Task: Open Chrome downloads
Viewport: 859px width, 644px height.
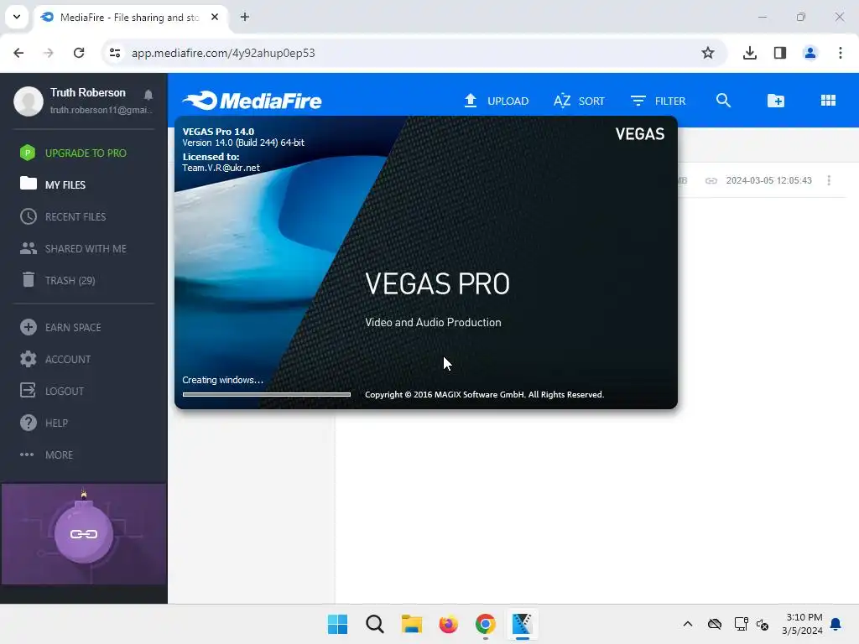Action: (x=750, y=53)
